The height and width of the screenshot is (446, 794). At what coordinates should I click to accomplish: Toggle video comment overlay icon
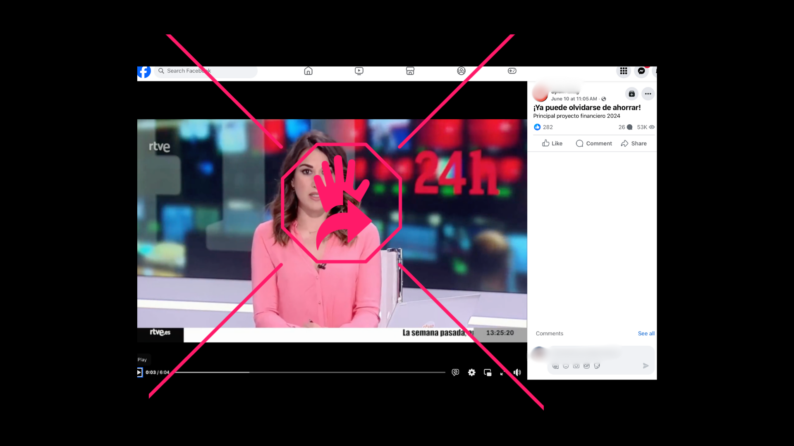[x=455, y=372]
